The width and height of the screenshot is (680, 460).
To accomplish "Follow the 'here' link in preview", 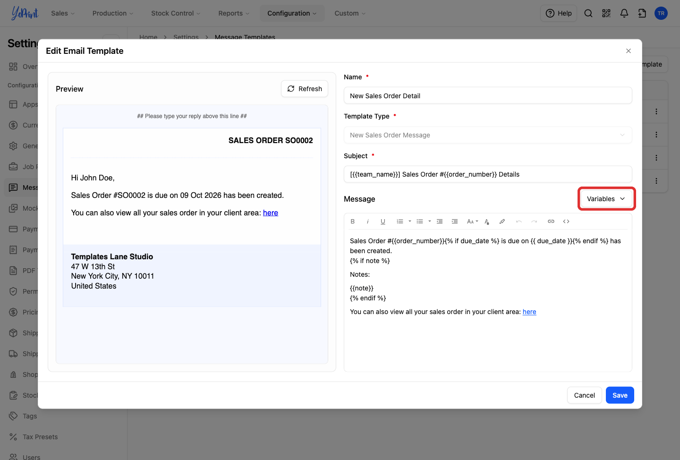I will (x=271, y=213).
